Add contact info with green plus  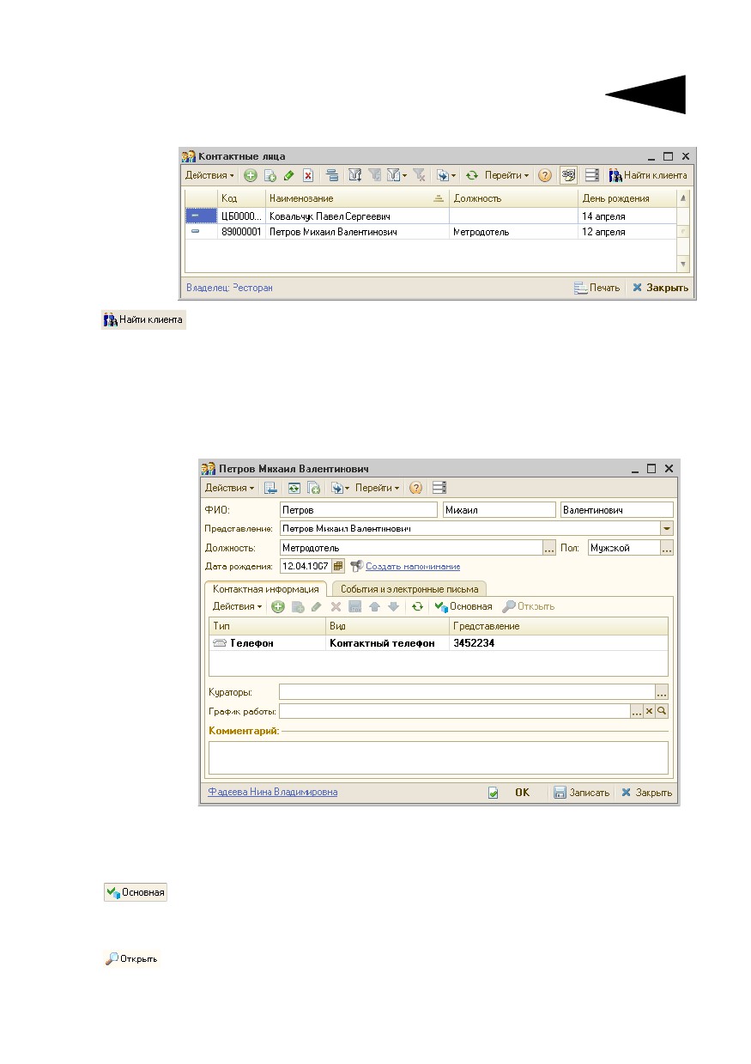click(x=278, y=606)
